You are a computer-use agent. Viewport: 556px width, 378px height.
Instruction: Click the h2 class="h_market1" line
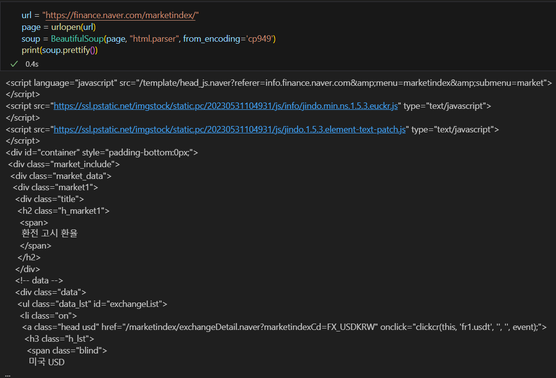point(63,211)
